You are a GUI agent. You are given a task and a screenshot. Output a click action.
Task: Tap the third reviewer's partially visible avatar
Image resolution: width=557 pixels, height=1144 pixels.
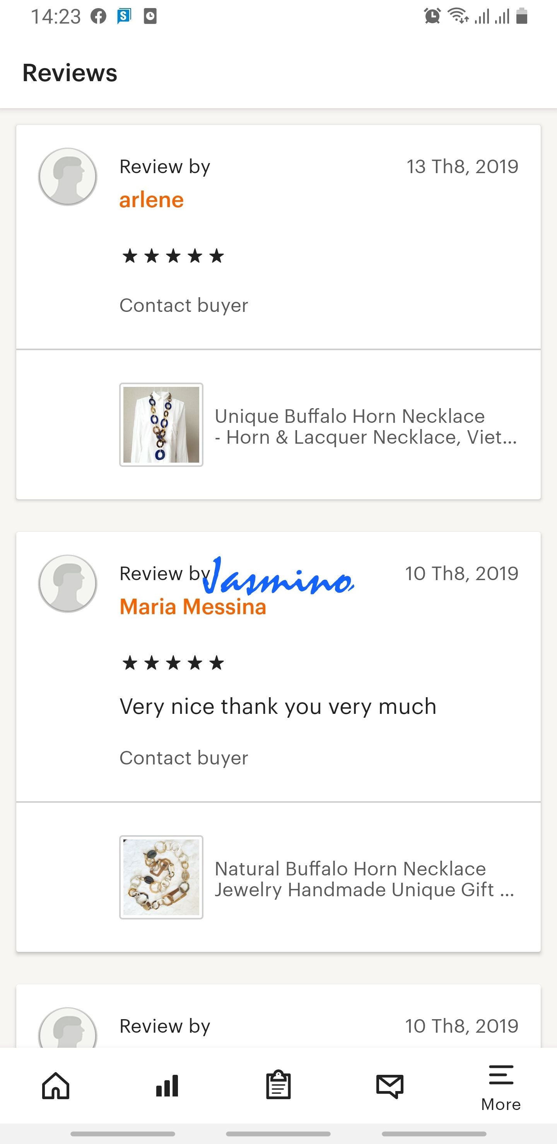(68, 1028)
